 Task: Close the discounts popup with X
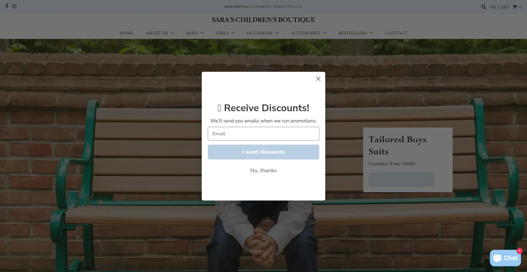318,79
